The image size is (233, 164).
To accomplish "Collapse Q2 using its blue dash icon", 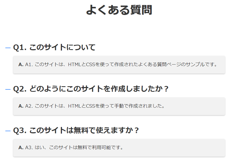I will tap(8, 89).
